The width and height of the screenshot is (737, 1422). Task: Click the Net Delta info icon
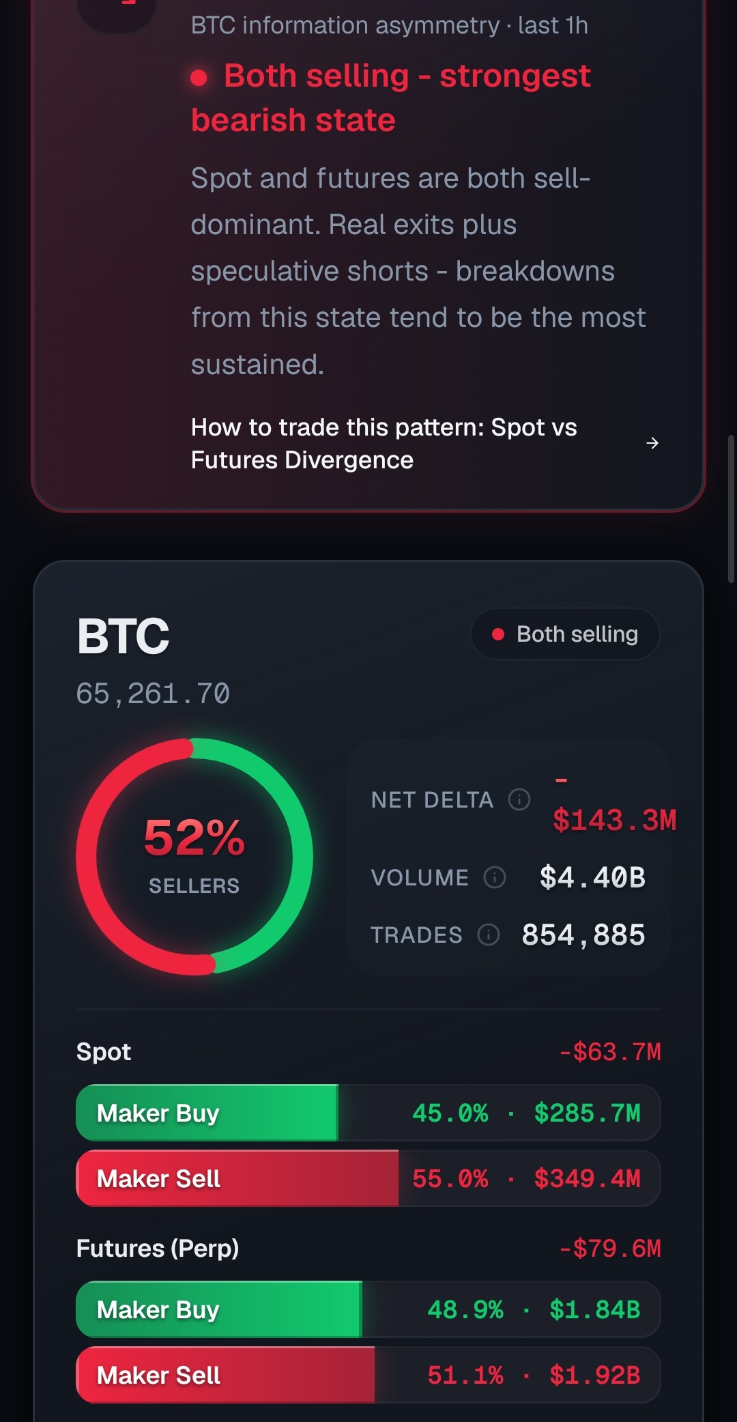tap(519, 799)
